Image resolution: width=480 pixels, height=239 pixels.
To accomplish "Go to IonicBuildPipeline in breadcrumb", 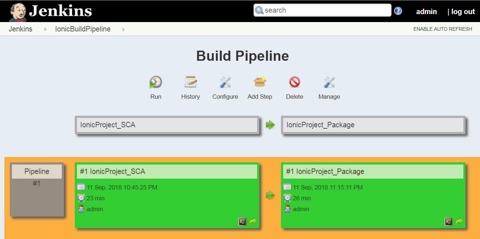I will 83,29.
